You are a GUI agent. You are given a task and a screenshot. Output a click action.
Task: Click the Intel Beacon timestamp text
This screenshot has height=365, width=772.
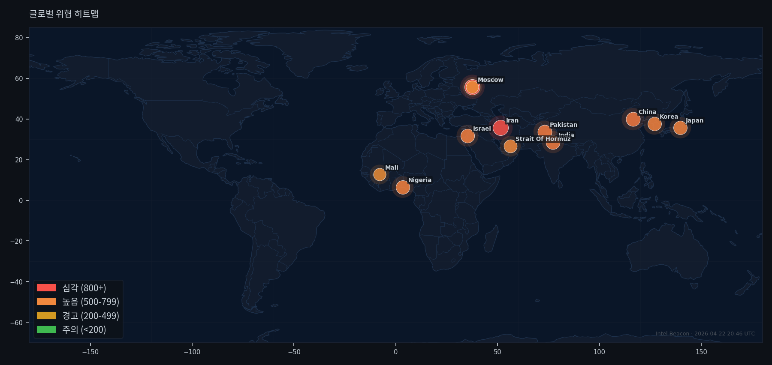(x=705, y=334)
